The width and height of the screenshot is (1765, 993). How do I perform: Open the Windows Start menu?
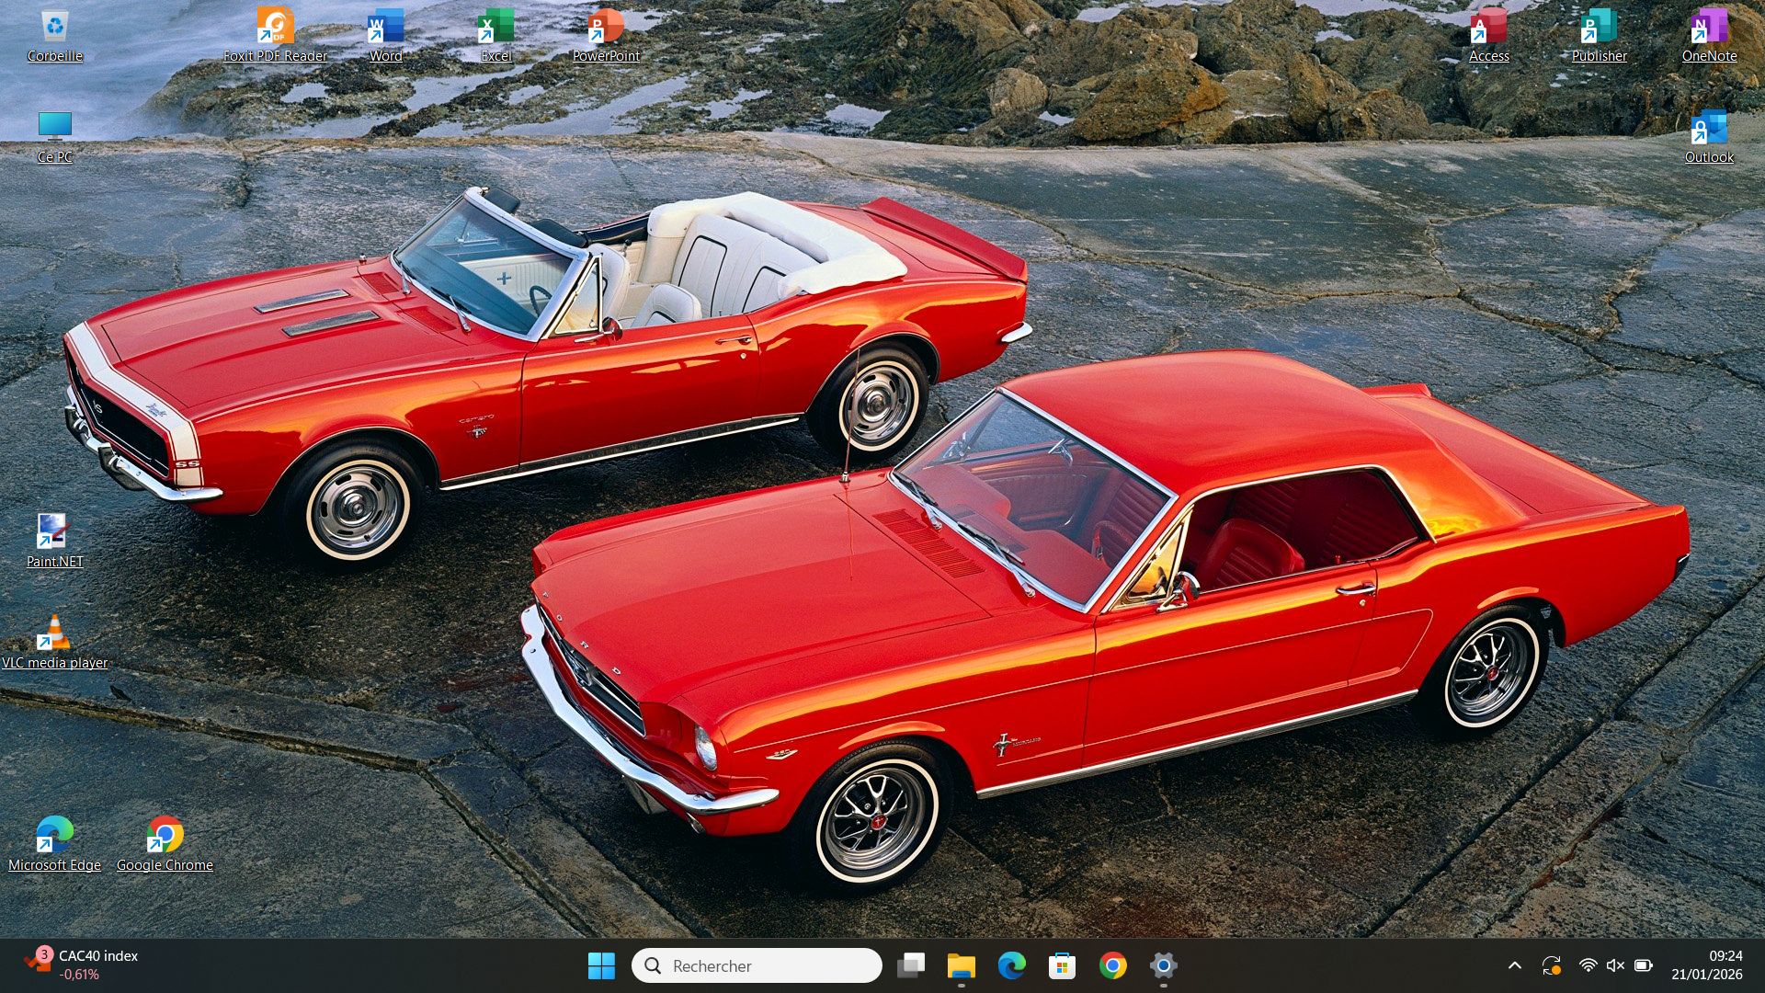click(601, 965)
